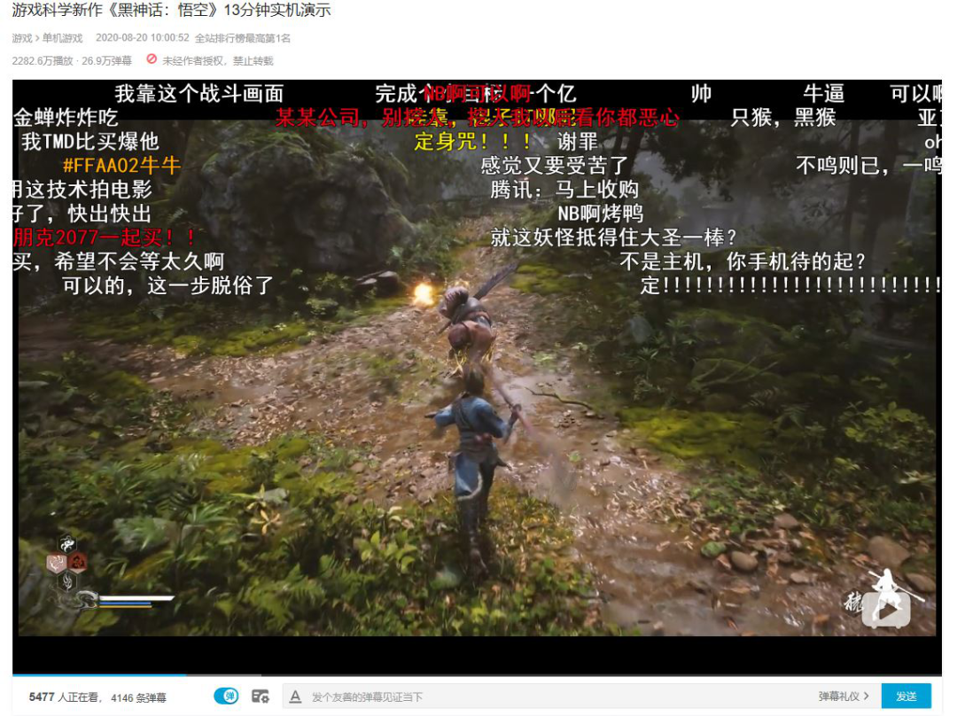This screenshot has width=957, height=716.
Task: Click the danmaku 我靠这个战斗画面
Action: click(199, 93)
